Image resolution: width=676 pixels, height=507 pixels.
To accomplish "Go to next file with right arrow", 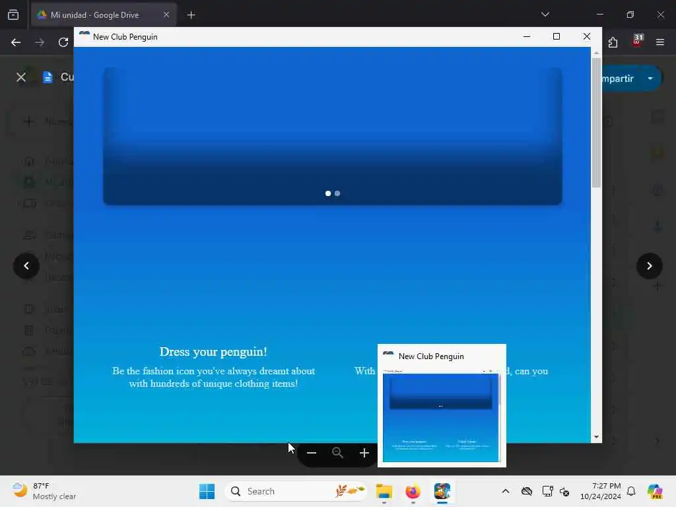I will [x=650, y=266].
